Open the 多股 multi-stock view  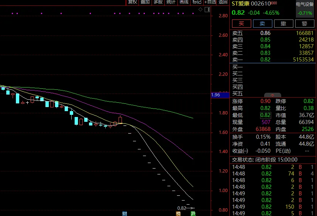pos(158,2)
